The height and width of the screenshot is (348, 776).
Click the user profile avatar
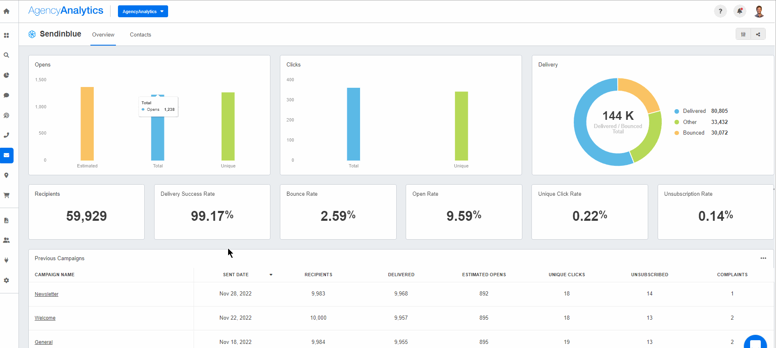tap(759, 11)
